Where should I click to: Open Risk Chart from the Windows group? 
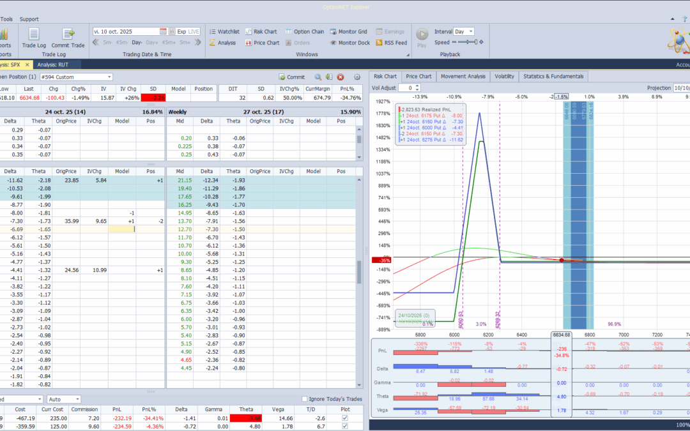[x=261, y=32]
